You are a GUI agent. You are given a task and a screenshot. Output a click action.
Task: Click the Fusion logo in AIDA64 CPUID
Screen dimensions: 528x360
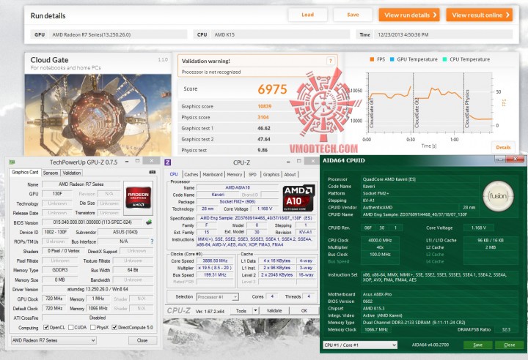tap(498, 196)
